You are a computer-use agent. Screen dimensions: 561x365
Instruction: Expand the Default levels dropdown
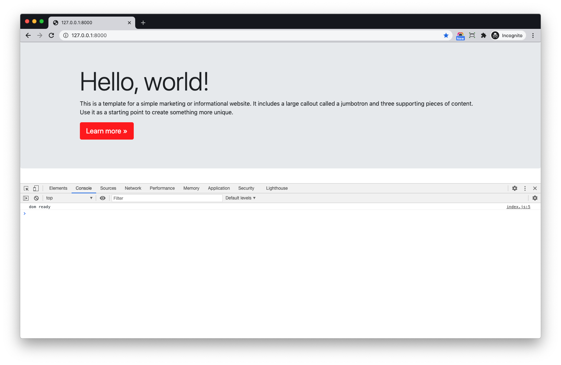pos(240,198)
